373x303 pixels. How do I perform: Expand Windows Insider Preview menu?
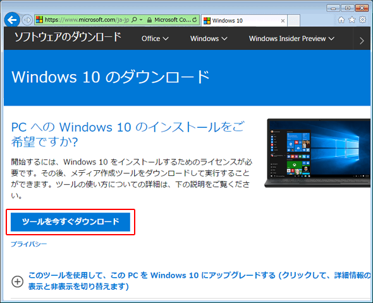pos(291,39)
